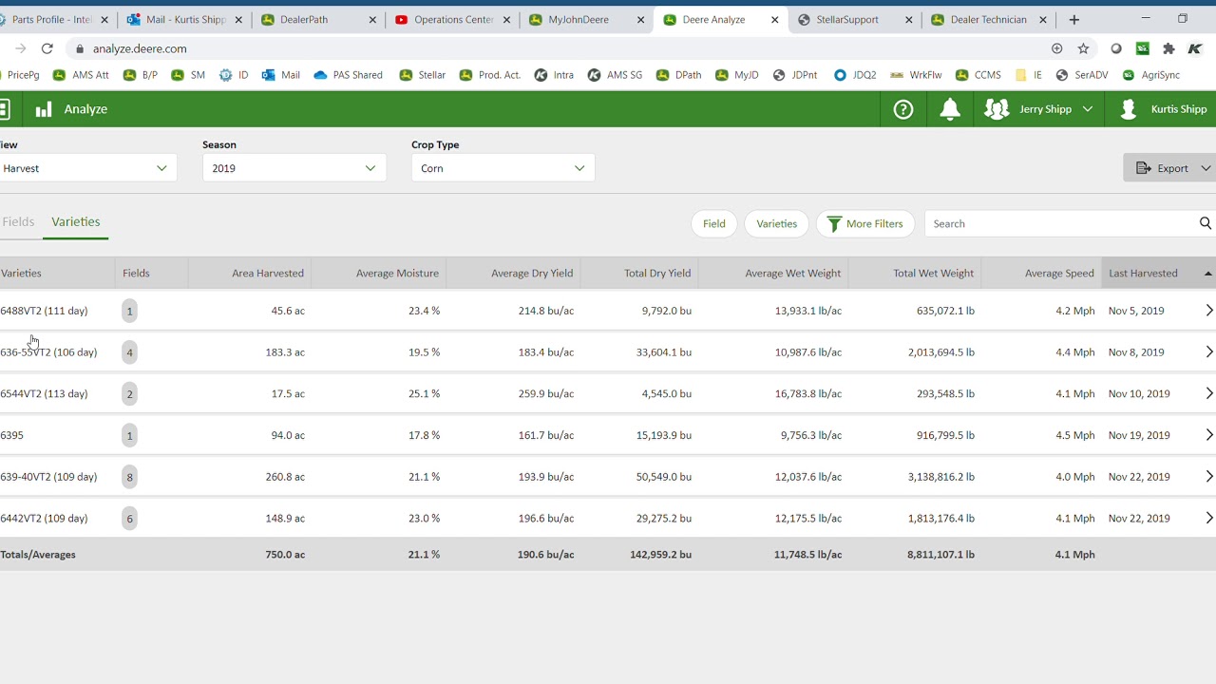Image resolution: width=1216 pixels, height=684 pixels.
Task: Open the AMS SG bookmark
Action: [x=615, y=75]
